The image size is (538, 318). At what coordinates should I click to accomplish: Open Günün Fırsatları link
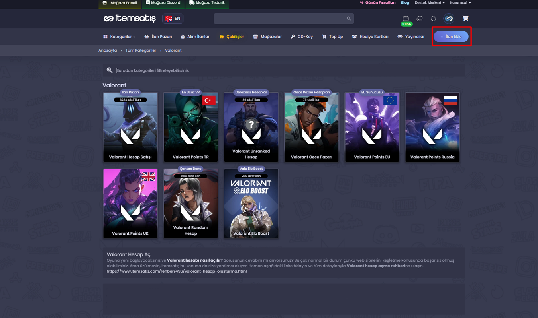pos(377,3)
